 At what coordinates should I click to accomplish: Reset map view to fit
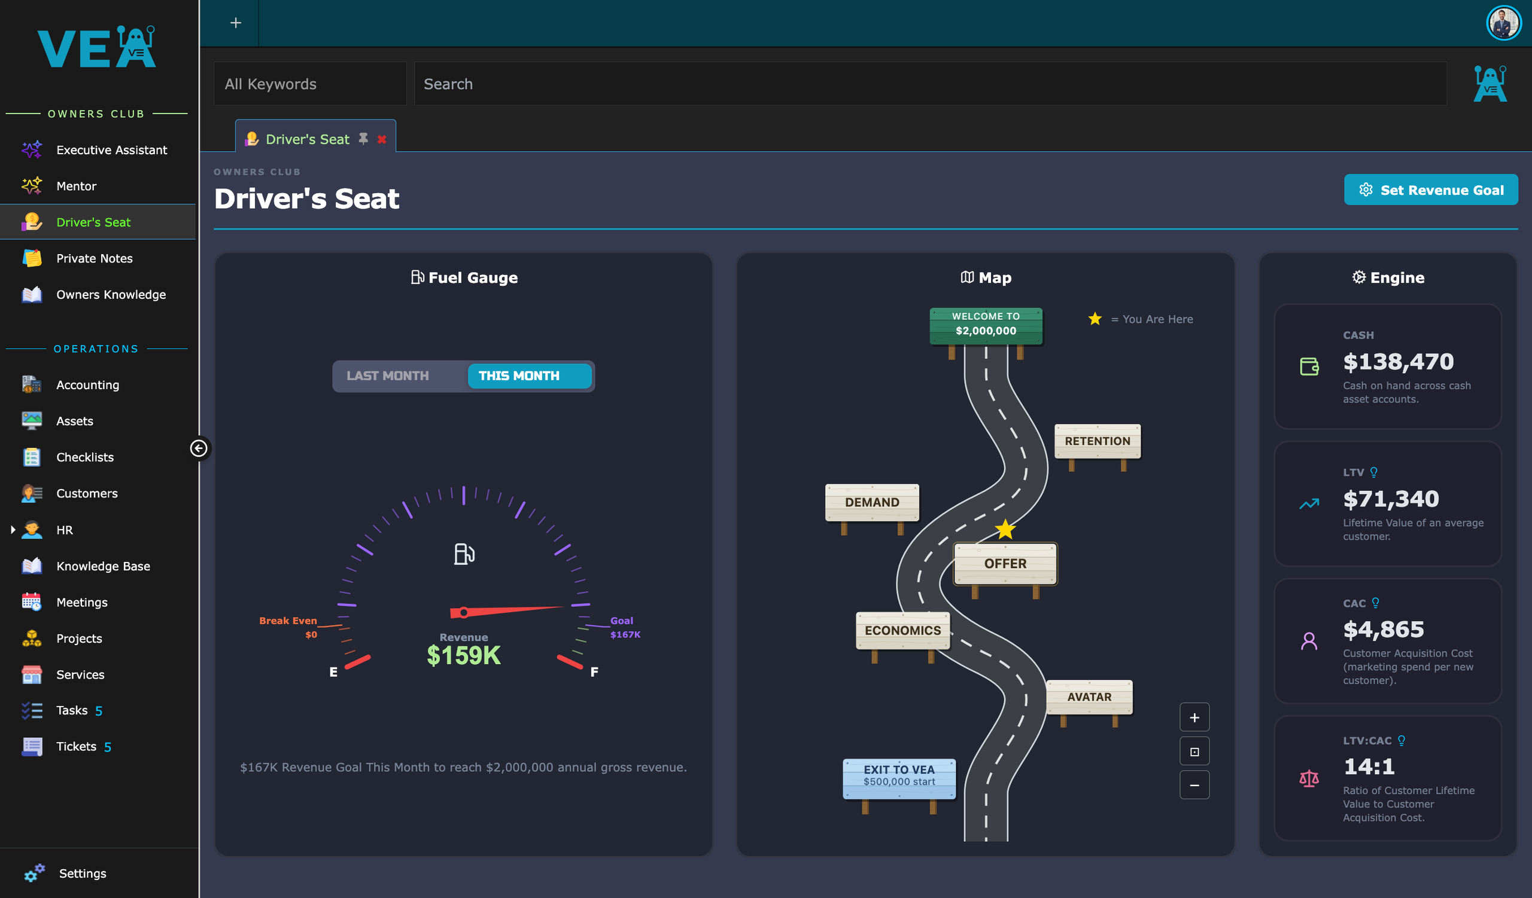coord(1194,752)
